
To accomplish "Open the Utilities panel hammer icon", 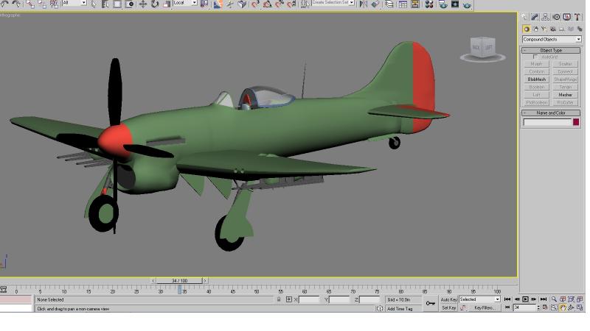I will click(x=577, y=17).
